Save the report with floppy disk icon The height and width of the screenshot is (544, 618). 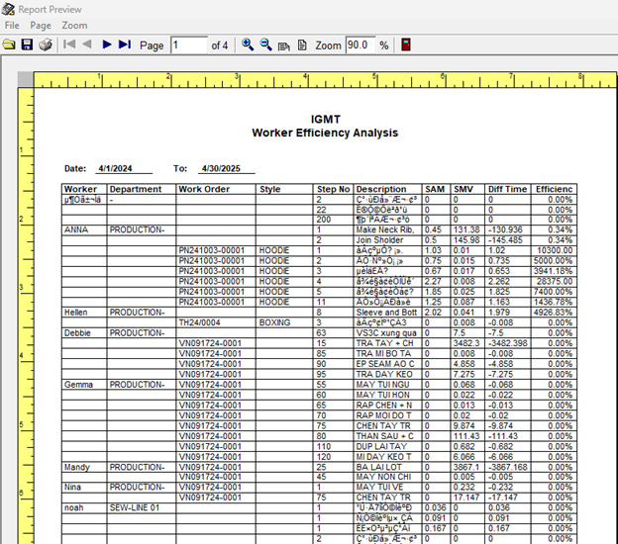coord(27,45)
